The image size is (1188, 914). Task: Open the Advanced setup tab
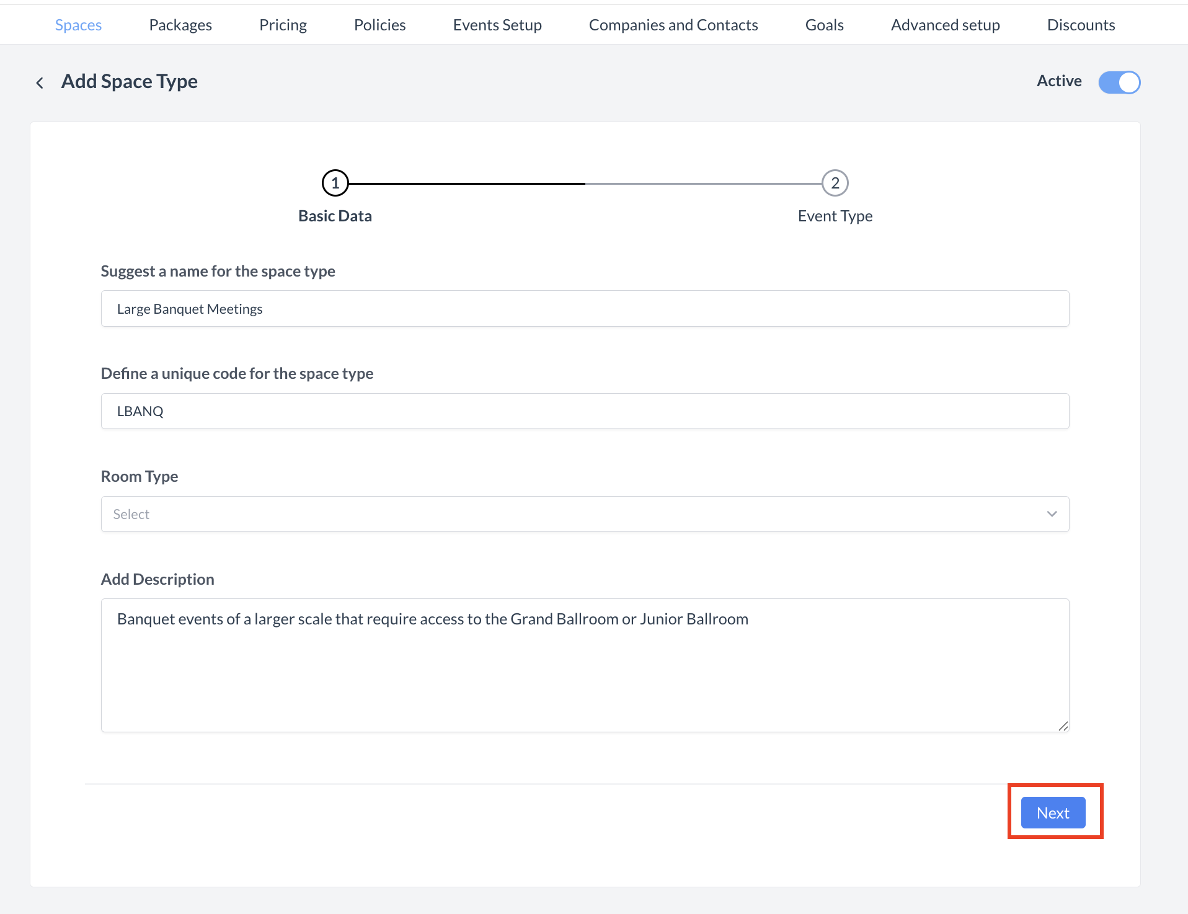(x=945, y=25)
